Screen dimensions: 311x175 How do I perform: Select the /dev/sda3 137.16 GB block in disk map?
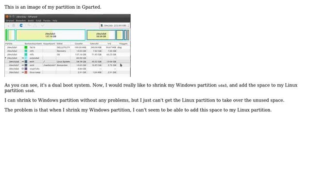[51, 35]
